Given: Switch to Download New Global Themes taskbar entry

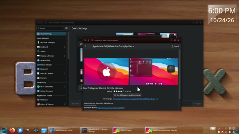Looking at the screenshot, I should [161, 130].
